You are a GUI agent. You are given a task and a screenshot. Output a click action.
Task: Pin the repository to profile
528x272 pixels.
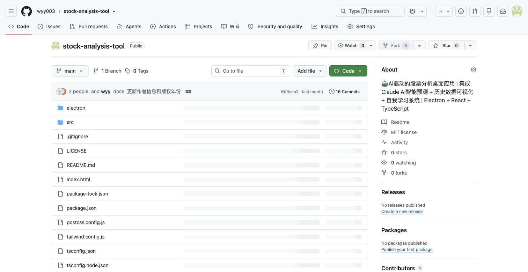320,46
